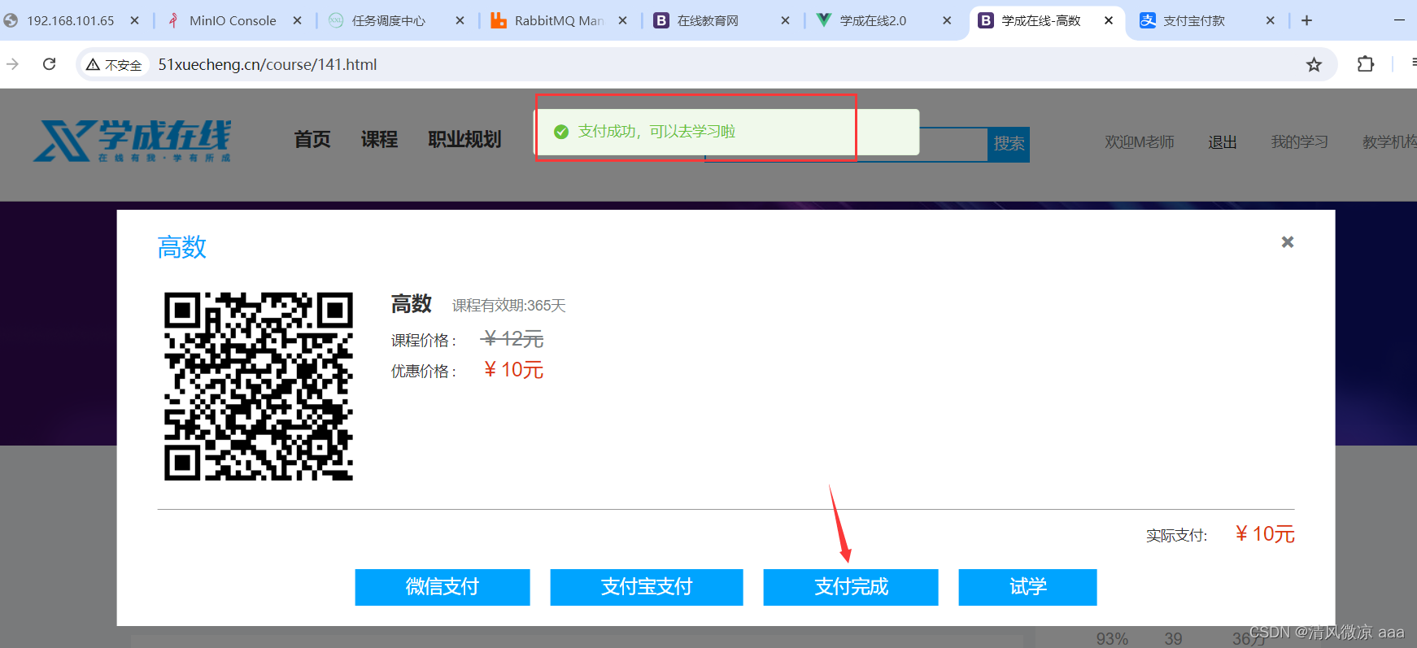Open the 我的学习 link

1299,142
